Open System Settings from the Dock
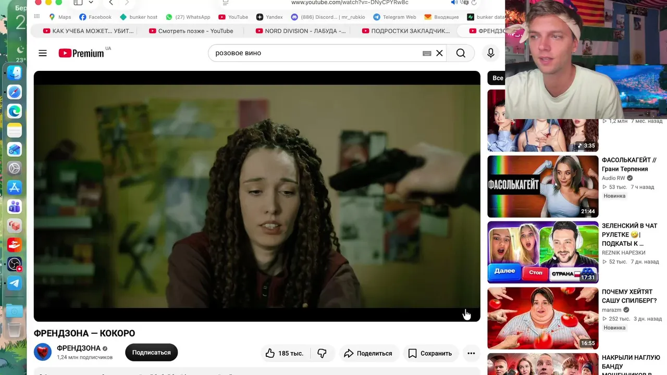 click(15, 168)
